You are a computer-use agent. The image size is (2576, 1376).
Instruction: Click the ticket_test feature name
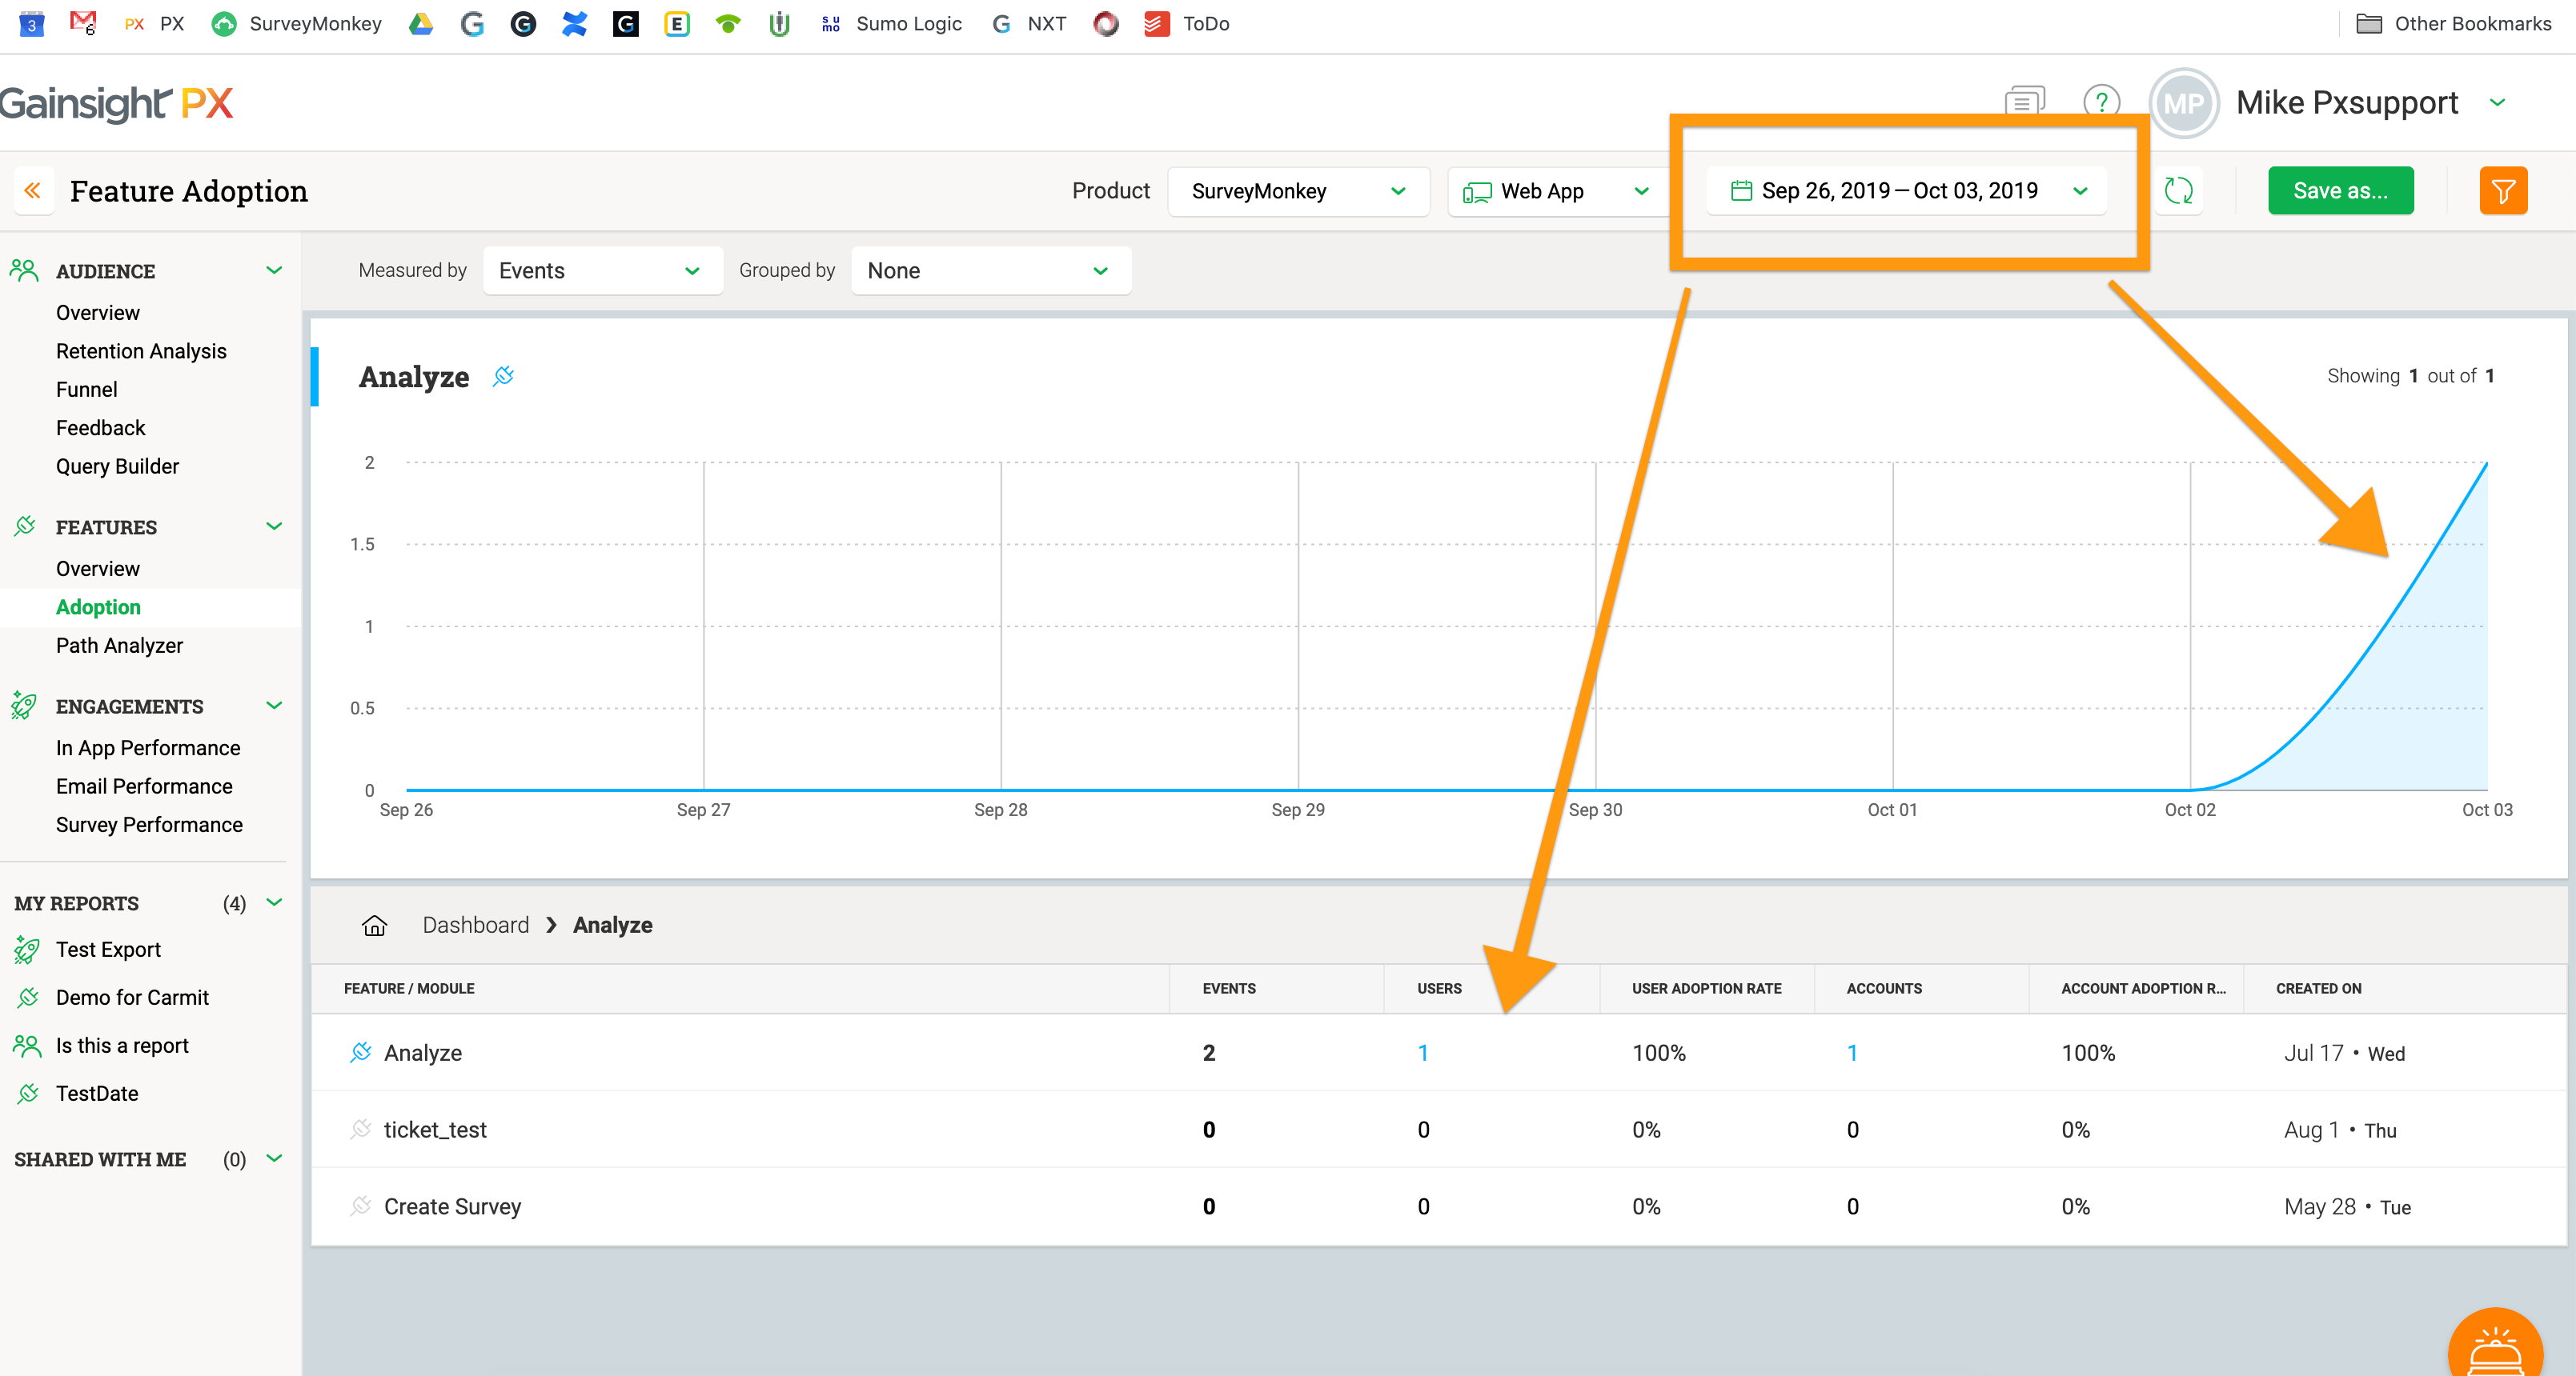[x=435, y=1129]
